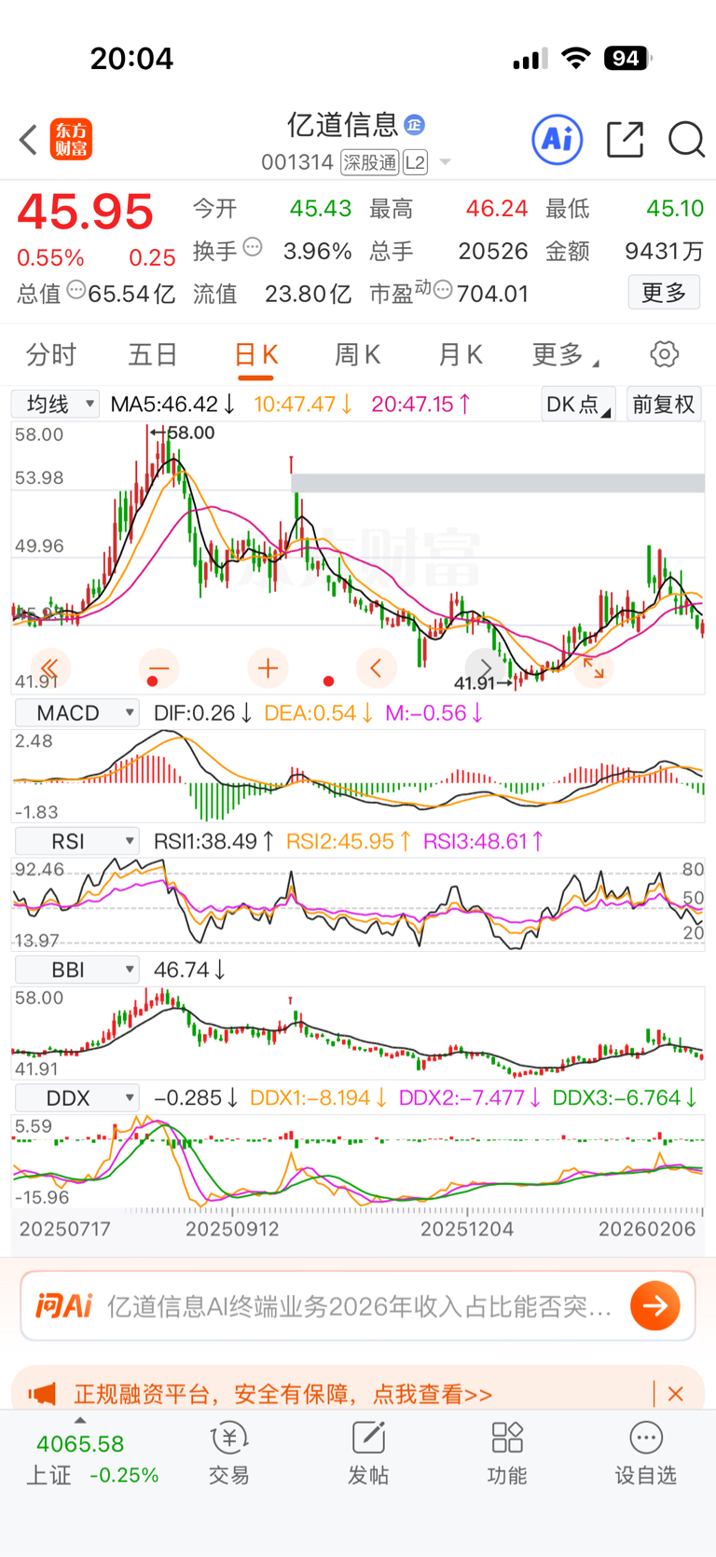The height and width of the screenshot is (1557, 716).
Task: Tap the DDX1:-8.194 value
Action: [319, 1098]
